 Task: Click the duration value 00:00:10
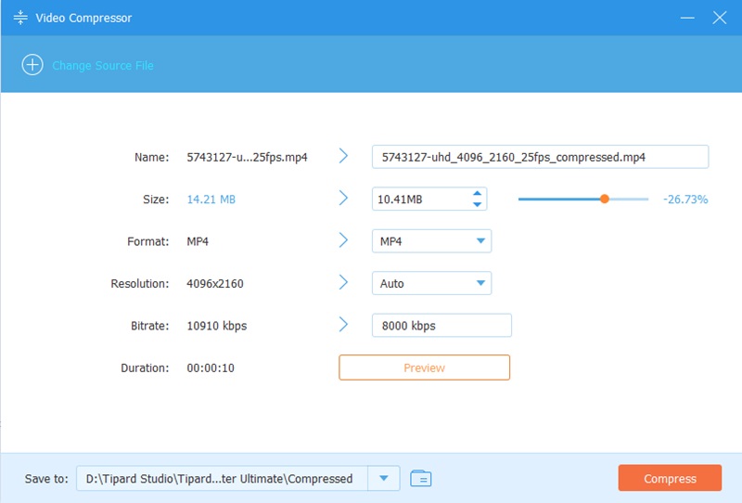211,368
